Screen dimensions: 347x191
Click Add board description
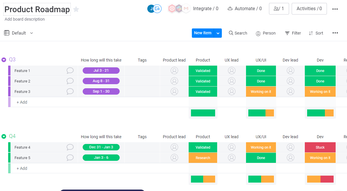coord(24,19)
